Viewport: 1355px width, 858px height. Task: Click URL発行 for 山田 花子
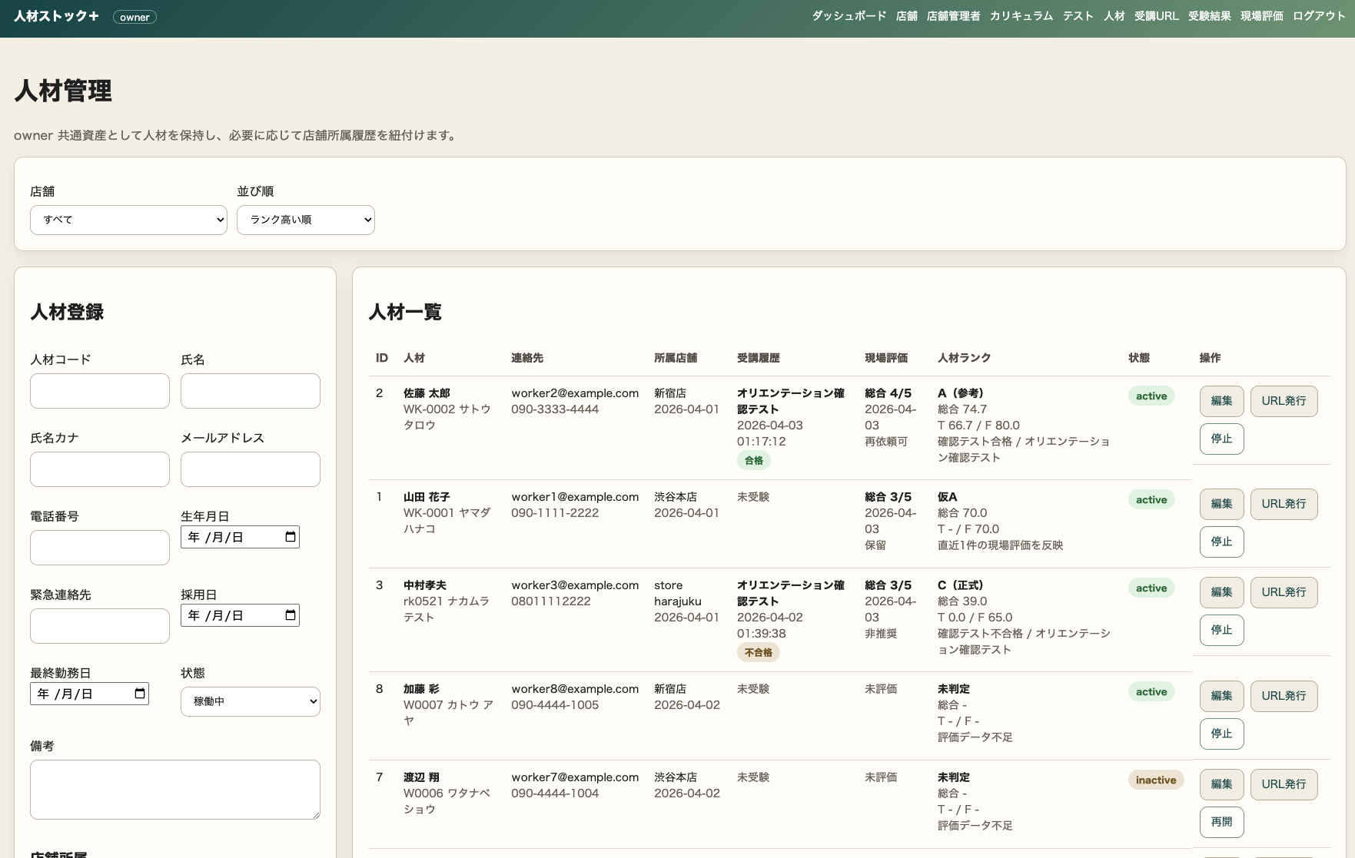[x=1284, y=504]
